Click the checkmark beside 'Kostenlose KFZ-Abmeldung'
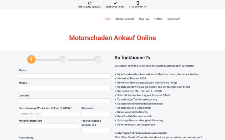 pyautogui.click(x=116, y=108)
